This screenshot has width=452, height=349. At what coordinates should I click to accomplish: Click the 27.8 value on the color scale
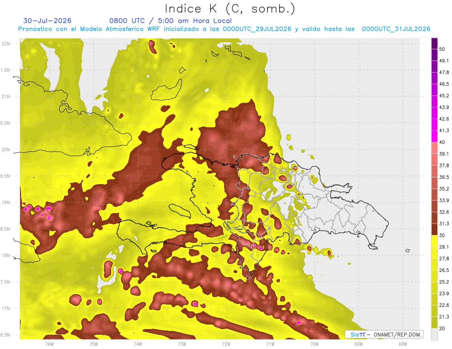444,258
